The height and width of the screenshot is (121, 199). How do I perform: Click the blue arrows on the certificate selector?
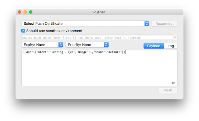[147, 24]
